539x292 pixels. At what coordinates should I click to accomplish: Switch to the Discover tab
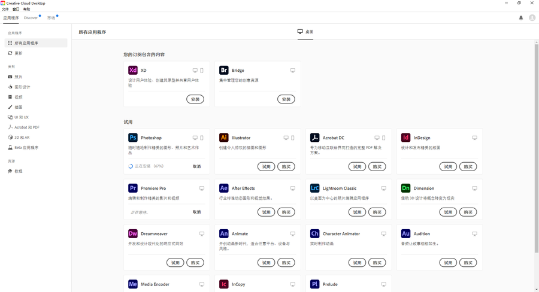tap(31, 18)
